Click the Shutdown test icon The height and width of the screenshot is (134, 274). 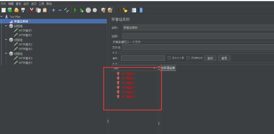tap(95, 10)
